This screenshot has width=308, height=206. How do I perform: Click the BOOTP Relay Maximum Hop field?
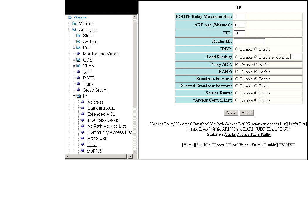point(240,16)
